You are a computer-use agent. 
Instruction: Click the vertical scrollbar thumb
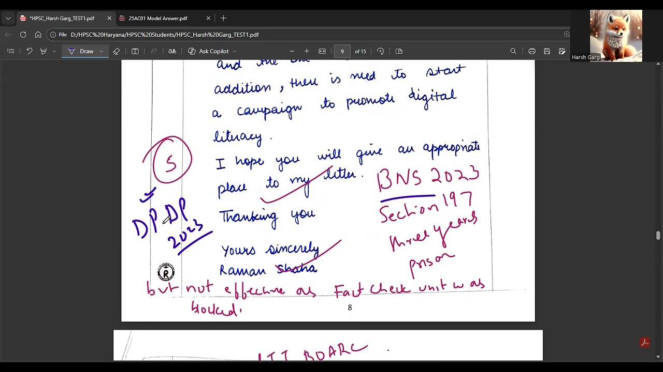(x=658, y=236)
